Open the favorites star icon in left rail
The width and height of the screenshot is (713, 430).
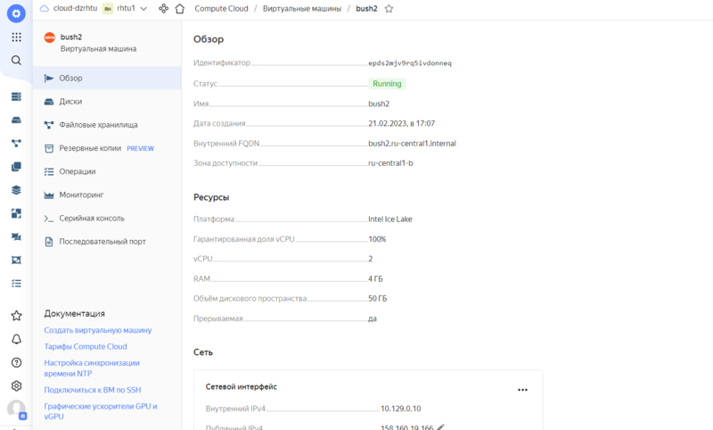(16, 316)
